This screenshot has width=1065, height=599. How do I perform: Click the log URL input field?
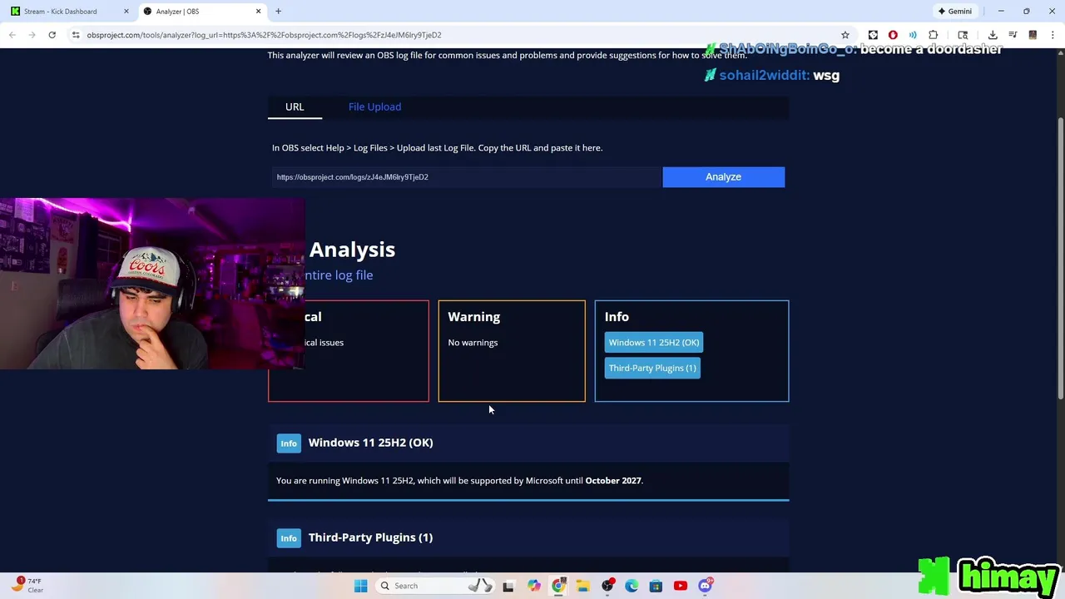(x=466, y=176)
